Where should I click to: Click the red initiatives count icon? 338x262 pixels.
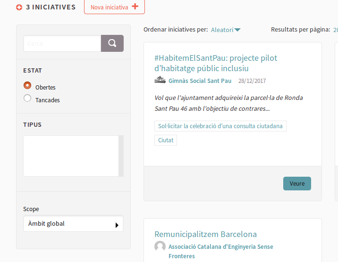(x=19, y=8)
